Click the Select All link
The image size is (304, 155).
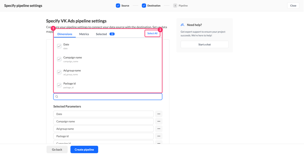pos(152,33)
